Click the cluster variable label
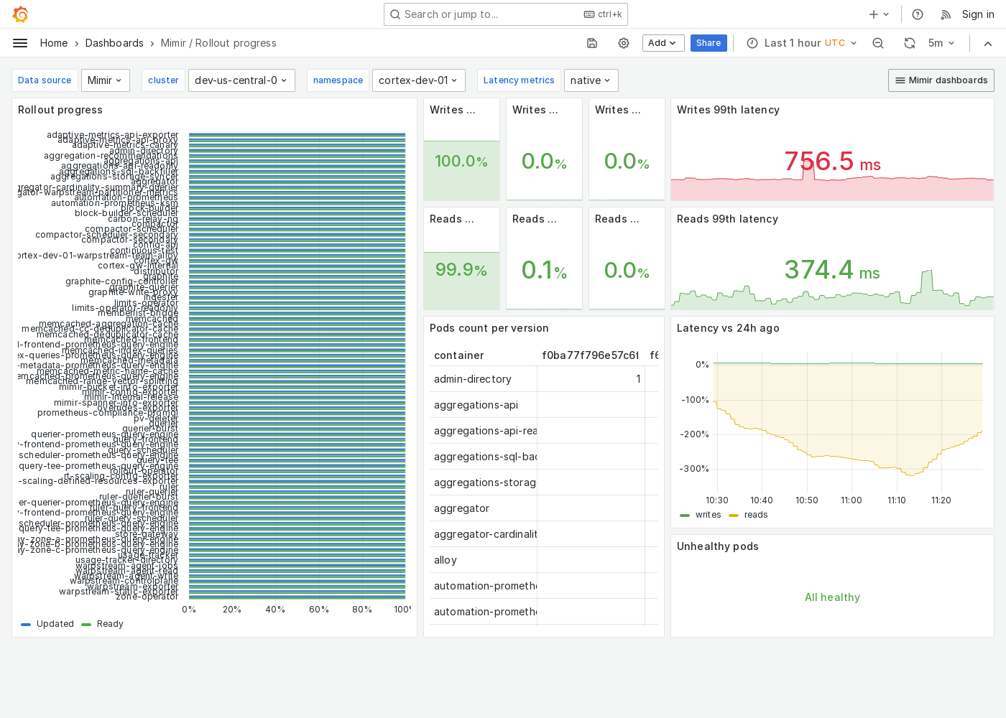The height and width of the screenshot is (718, 1006). click(163, 80)
